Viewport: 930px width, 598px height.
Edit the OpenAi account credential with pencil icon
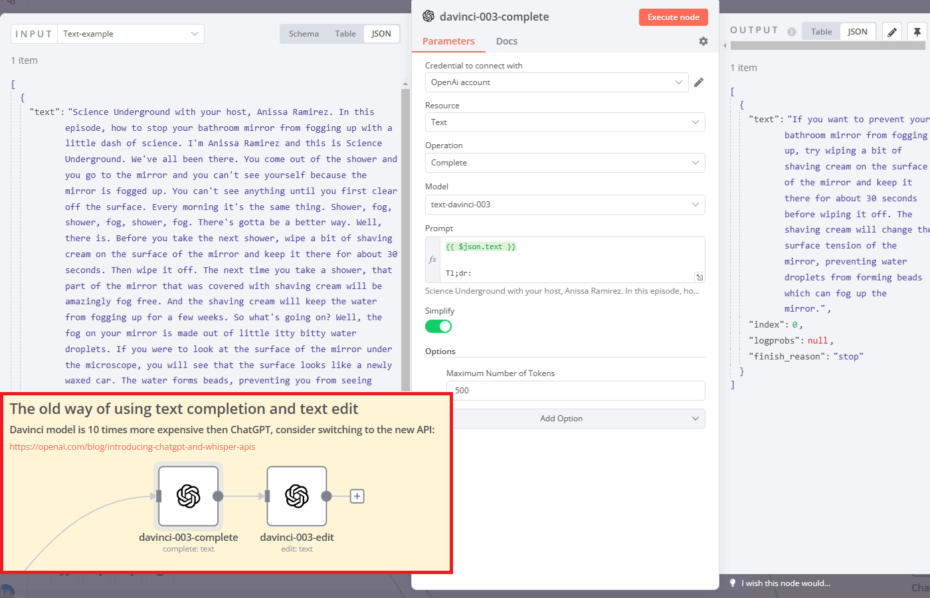tap(699, 82)
